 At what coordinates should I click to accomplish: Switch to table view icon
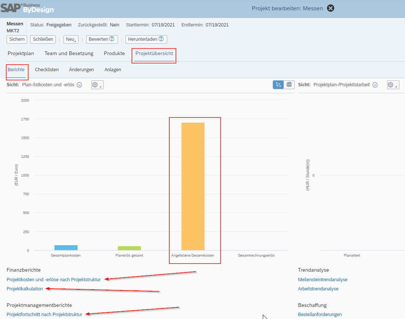coord(289,84)
